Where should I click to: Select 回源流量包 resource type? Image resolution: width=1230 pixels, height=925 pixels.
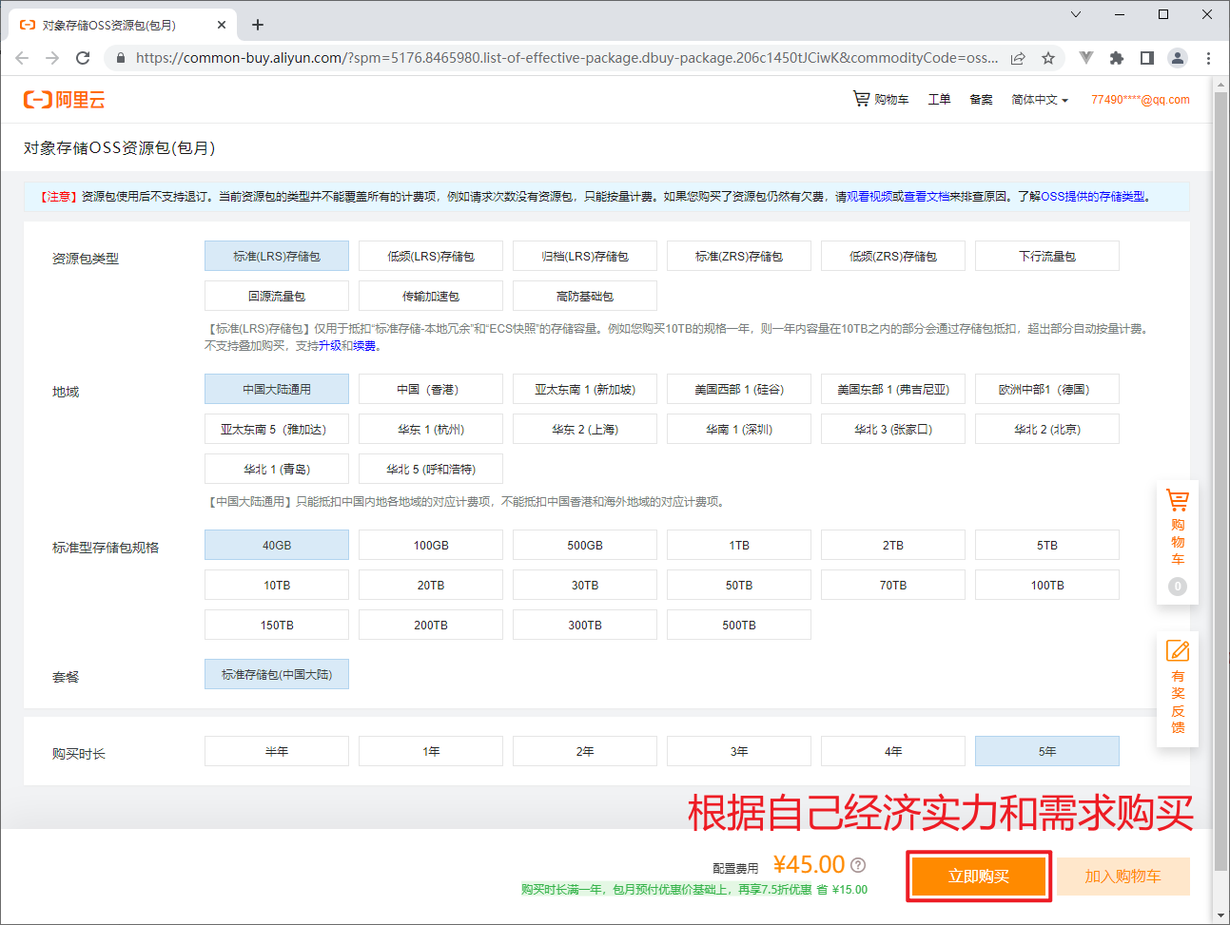277,296
